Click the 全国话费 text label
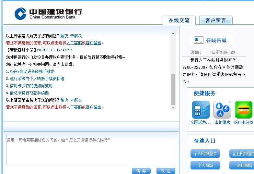Viewport: 254px width, 174px height. coord(201,123)
